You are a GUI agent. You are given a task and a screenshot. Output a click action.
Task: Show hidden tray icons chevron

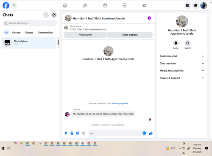tap(180, 148)
